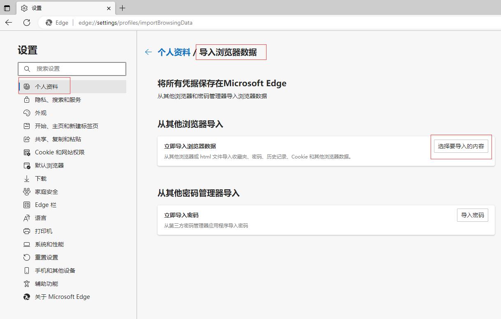Click the 选择要导入的内容 button

pos(461,146)
